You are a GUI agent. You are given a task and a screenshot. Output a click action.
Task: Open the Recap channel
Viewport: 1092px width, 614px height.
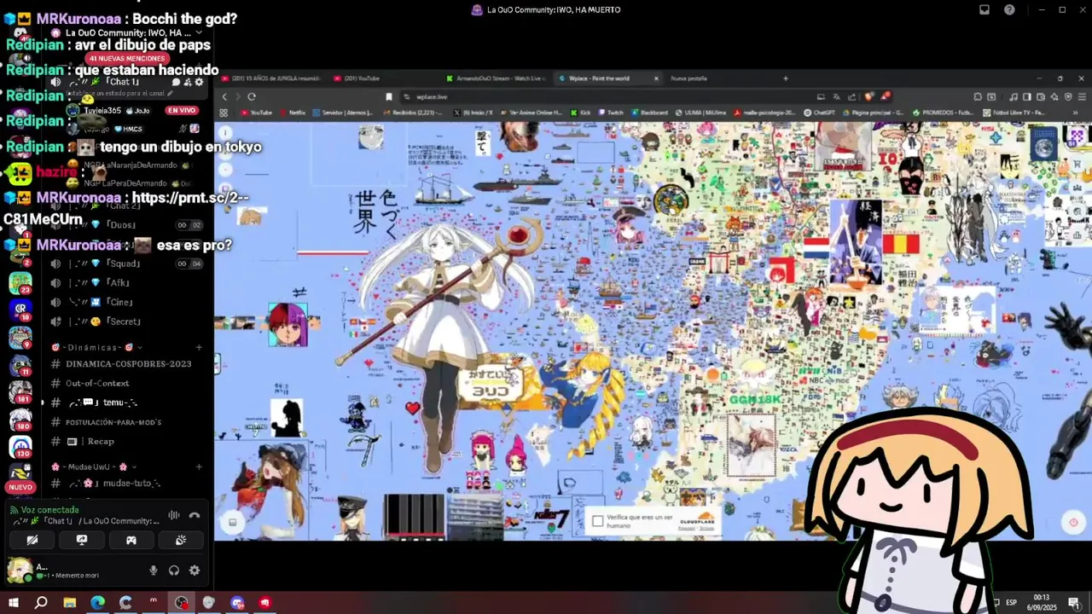click(126, 441)
